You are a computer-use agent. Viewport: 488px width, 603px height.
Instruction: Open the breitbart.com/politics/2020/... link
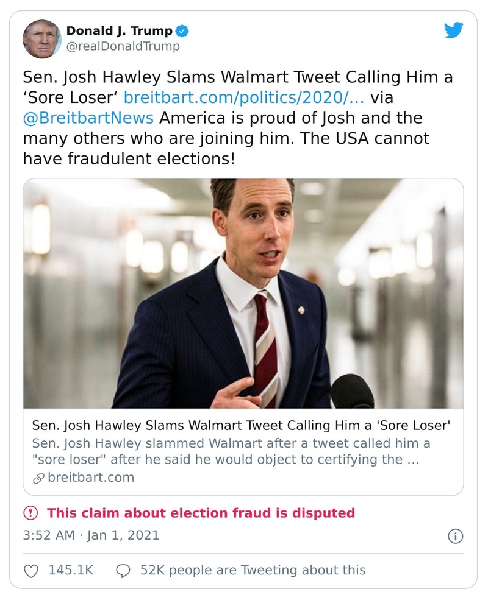pos(244,96)
